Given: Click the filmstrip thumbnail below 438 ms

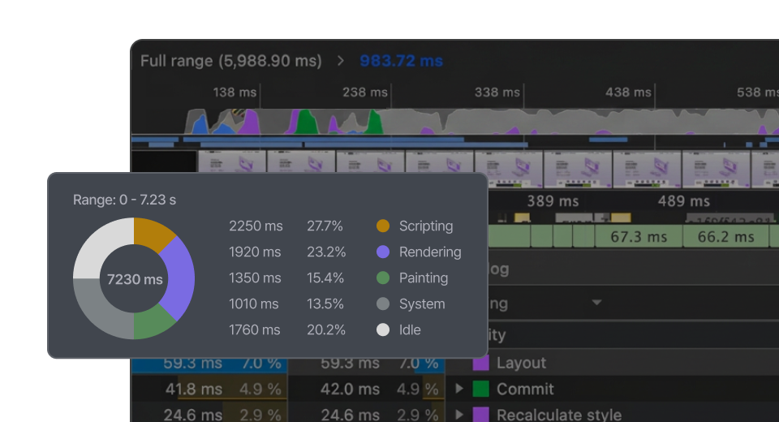Looking at the screenshot, I should tap(647, 170).
